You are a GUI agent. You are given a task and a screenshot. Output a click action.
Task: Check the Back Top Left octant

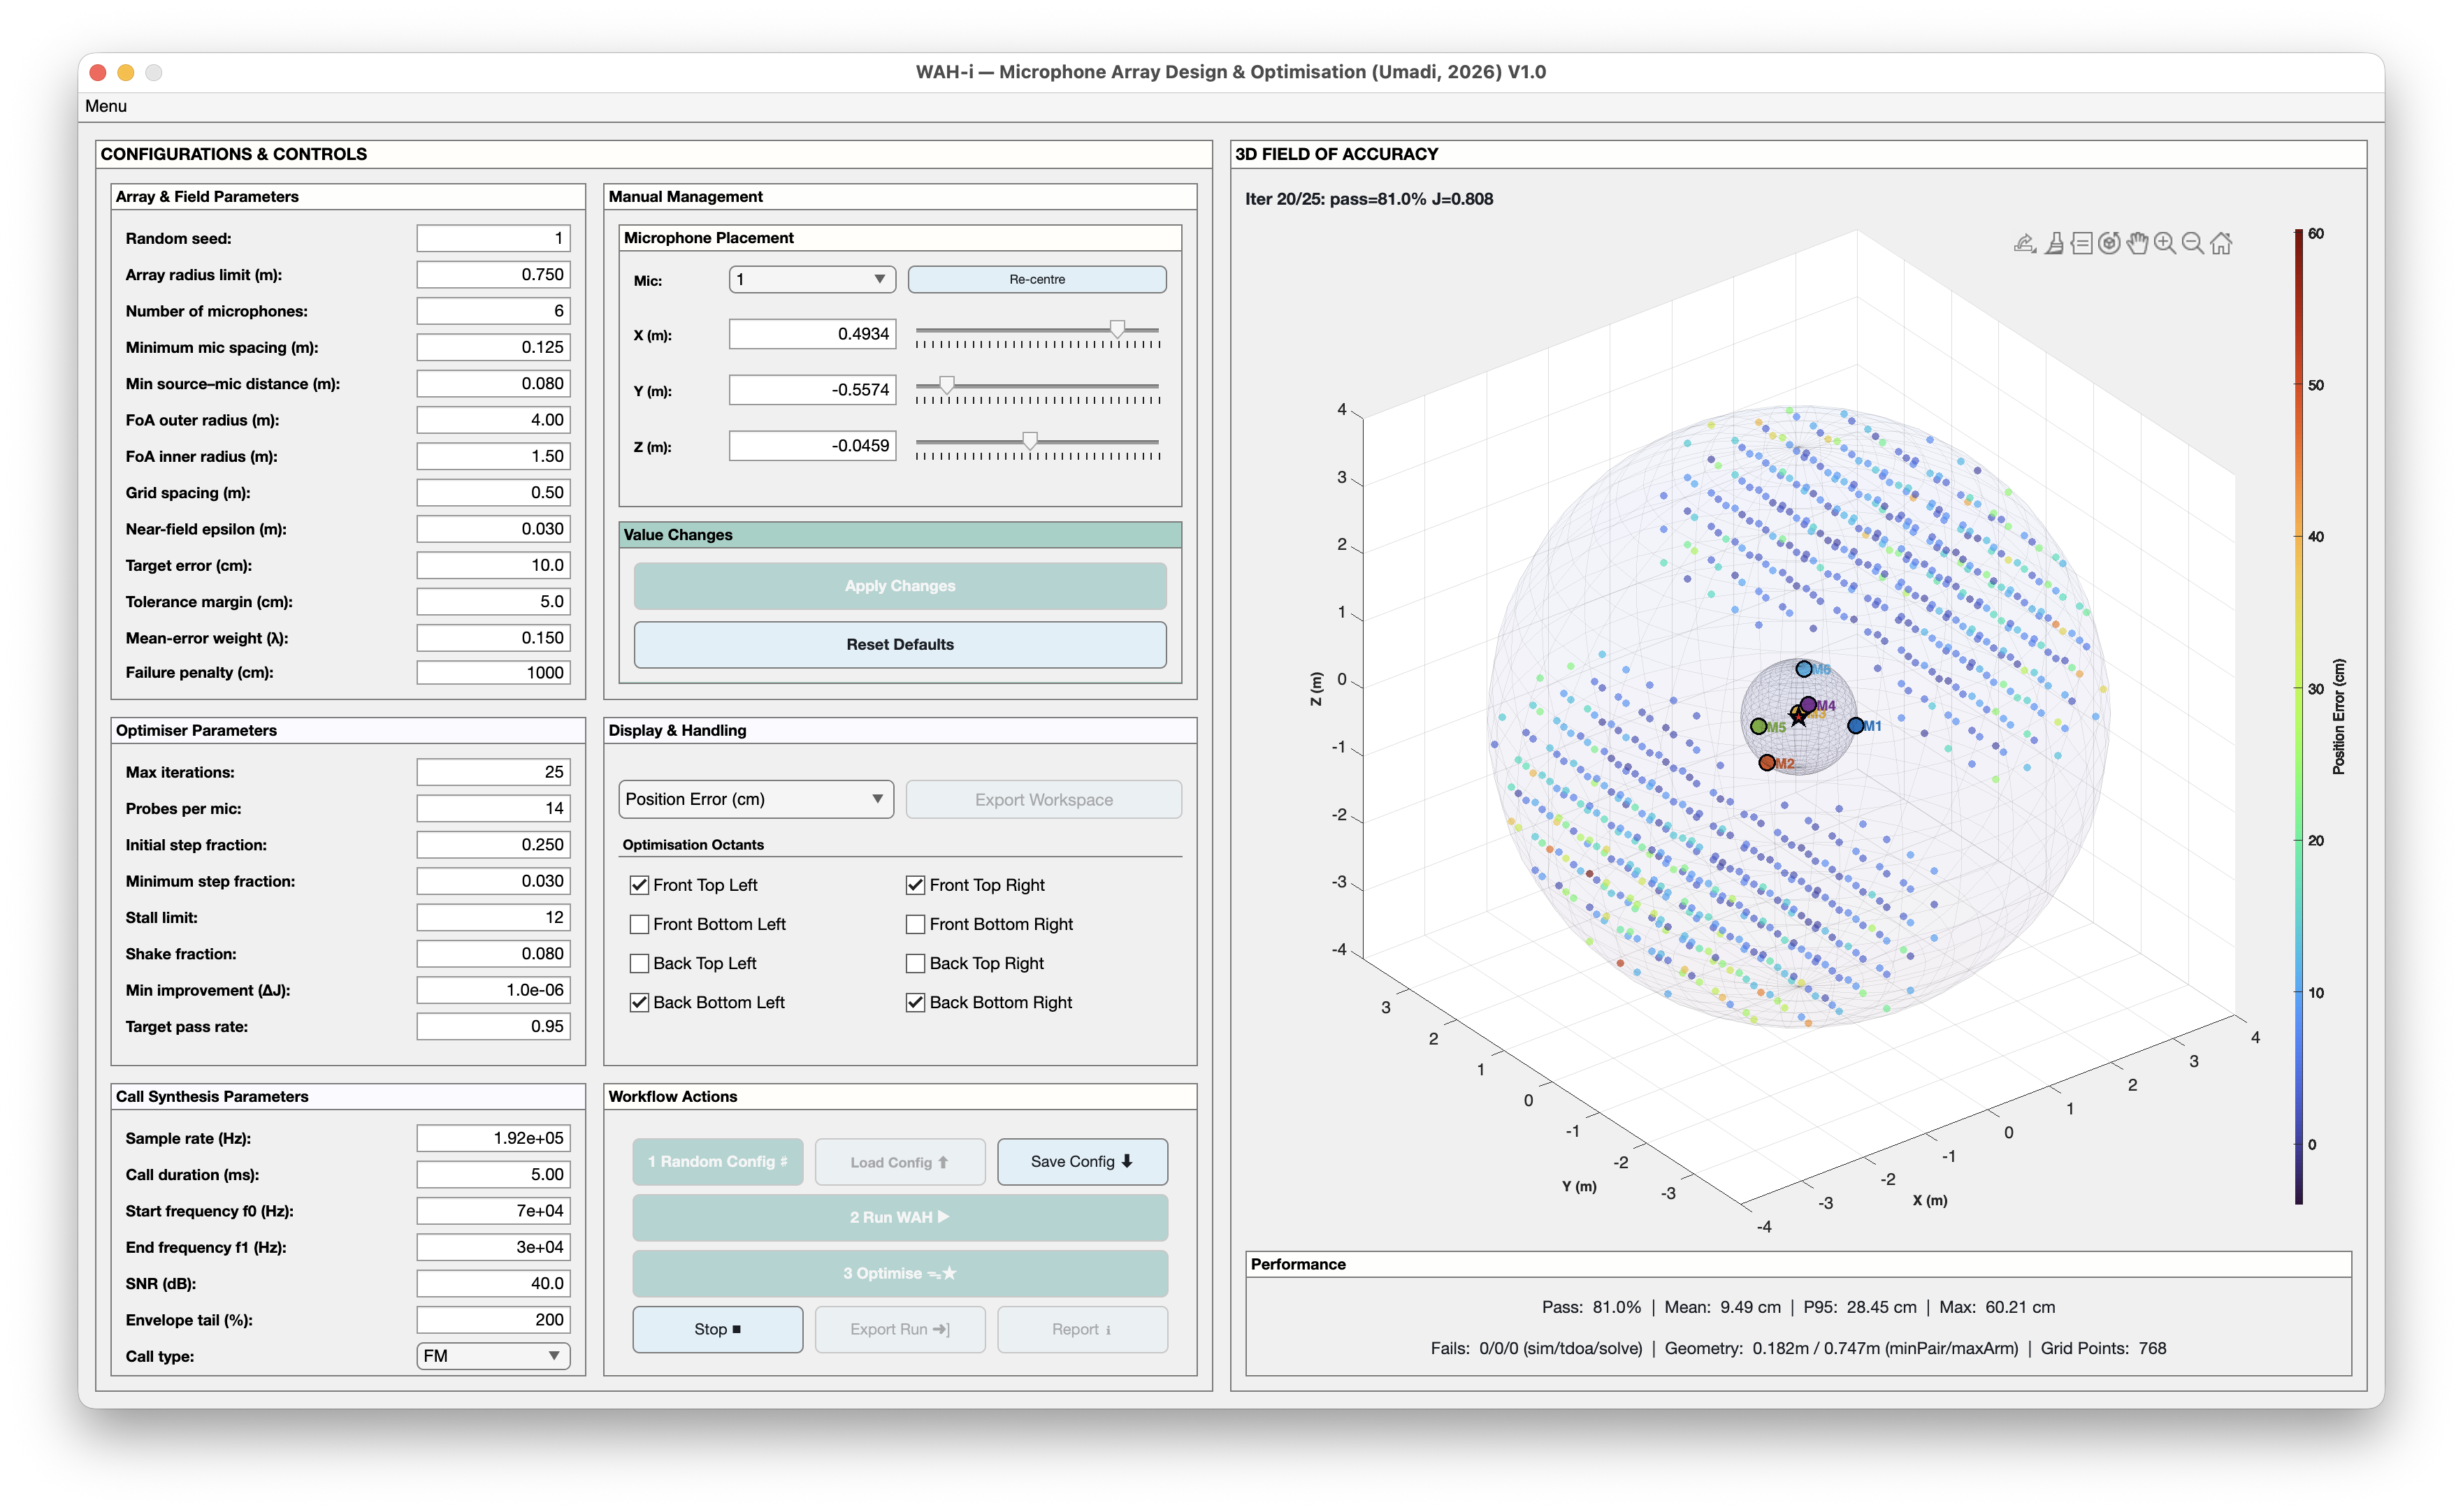click(640, 963)
